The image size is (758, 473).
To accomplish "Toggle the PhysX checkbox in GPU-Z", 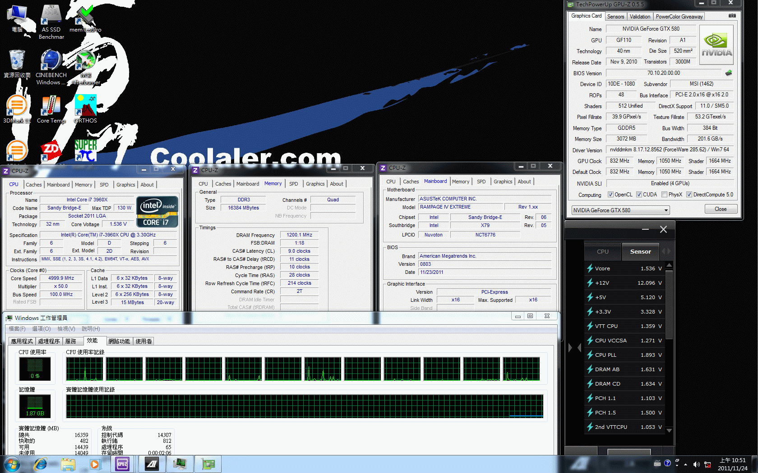I will click(664, 195).
